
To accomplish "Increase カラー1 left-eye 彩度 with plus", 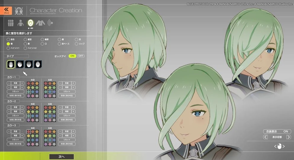I will tap(73, 83).
